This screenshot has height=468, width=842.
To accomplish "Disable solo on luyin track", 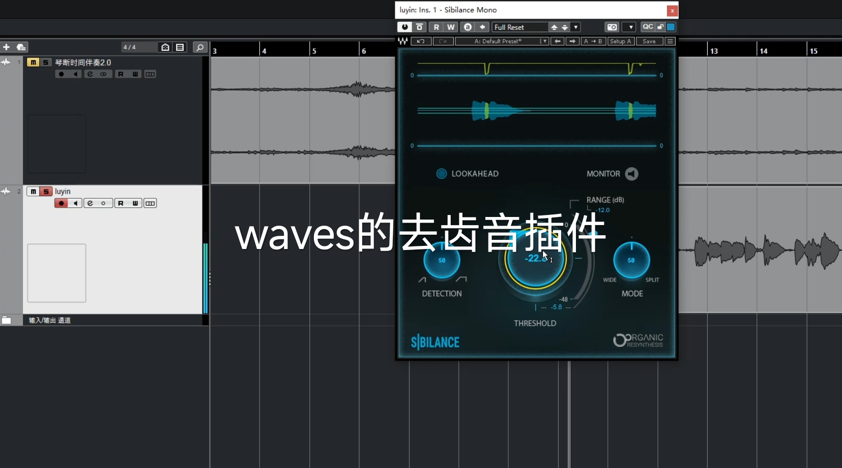I will click(x=46, y=191).
